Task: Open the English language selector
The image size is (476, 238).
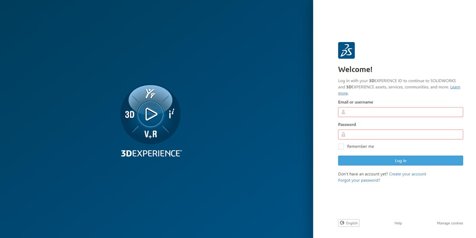Action: [349, 223]
